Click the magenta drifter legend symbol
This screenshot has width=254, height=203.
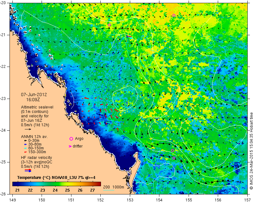[70, 146]
